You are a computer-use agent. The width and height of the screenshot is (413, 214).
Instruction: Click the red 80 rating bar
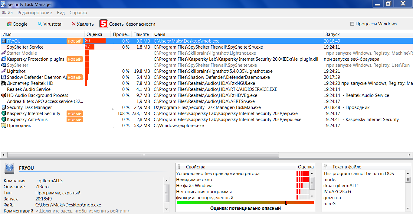coord(95,41)
